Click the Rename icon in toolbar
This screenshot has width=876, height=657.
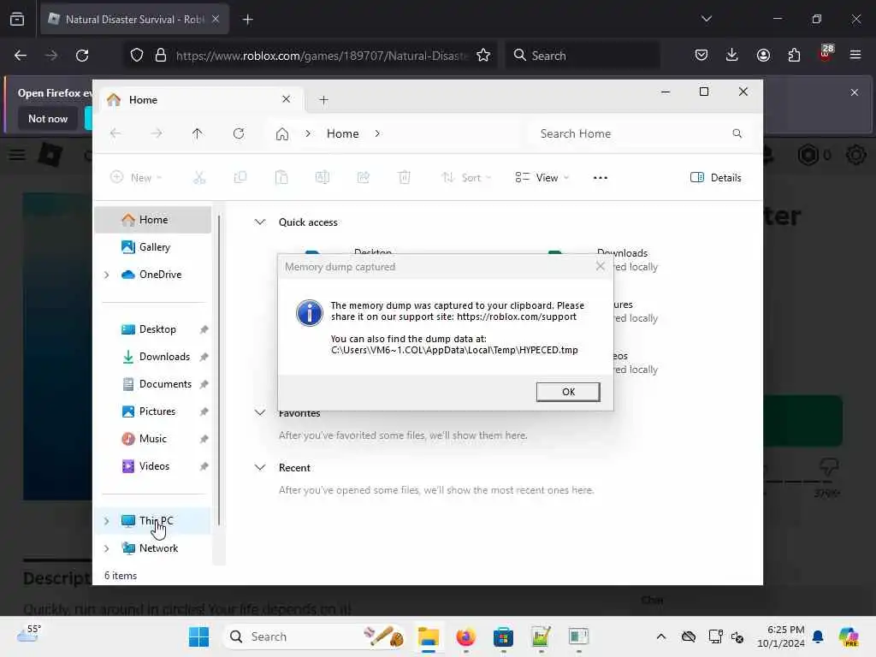323,178
